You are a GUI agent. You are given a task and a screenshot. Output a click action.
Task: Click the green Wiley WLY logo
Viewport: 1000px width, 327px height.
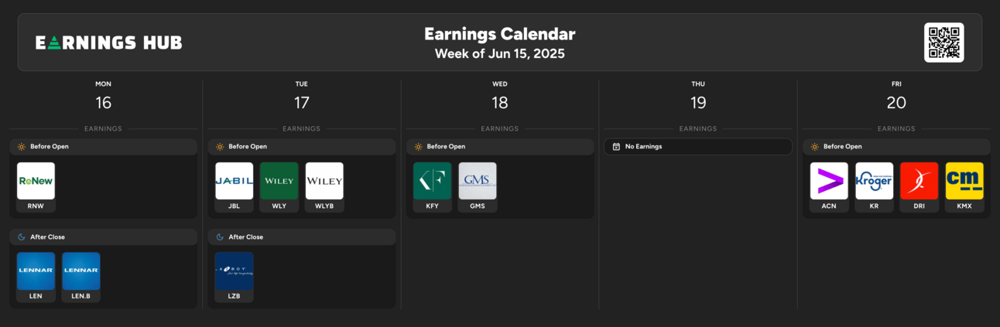tap(279, 181)
